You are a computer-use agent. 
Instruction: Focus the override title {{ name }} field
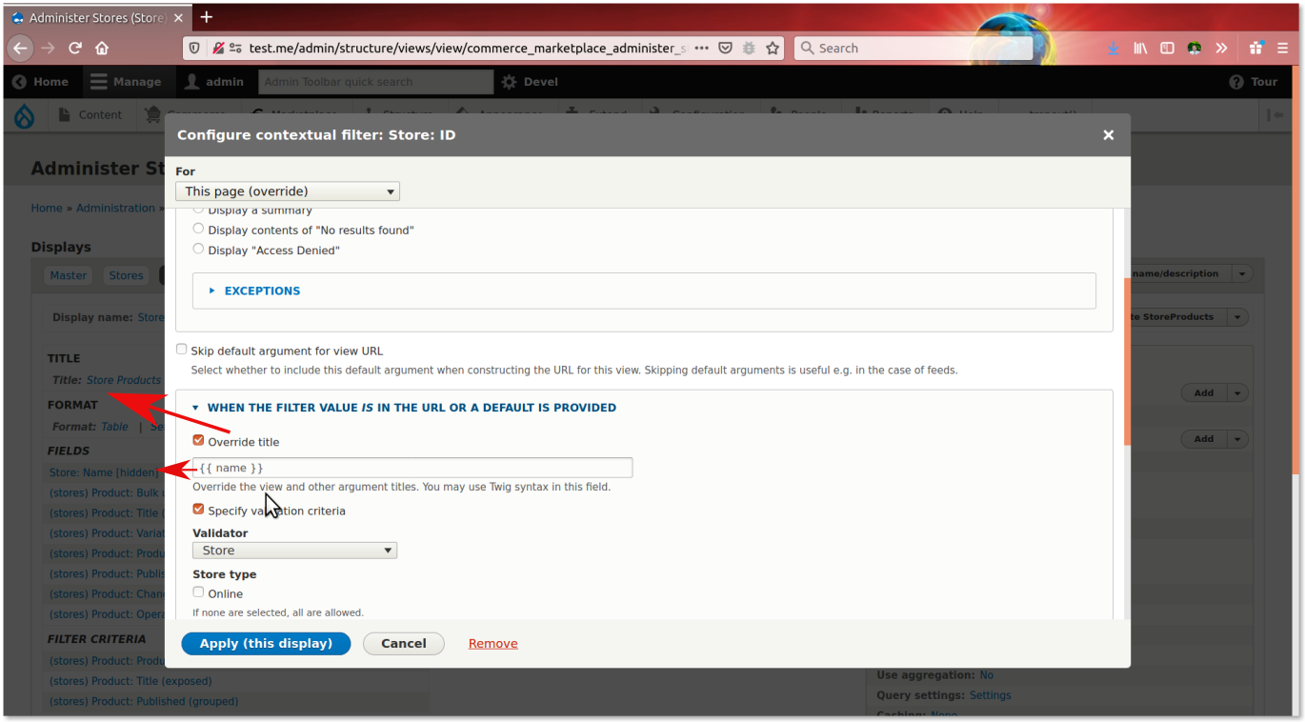[x=412, y=468]
